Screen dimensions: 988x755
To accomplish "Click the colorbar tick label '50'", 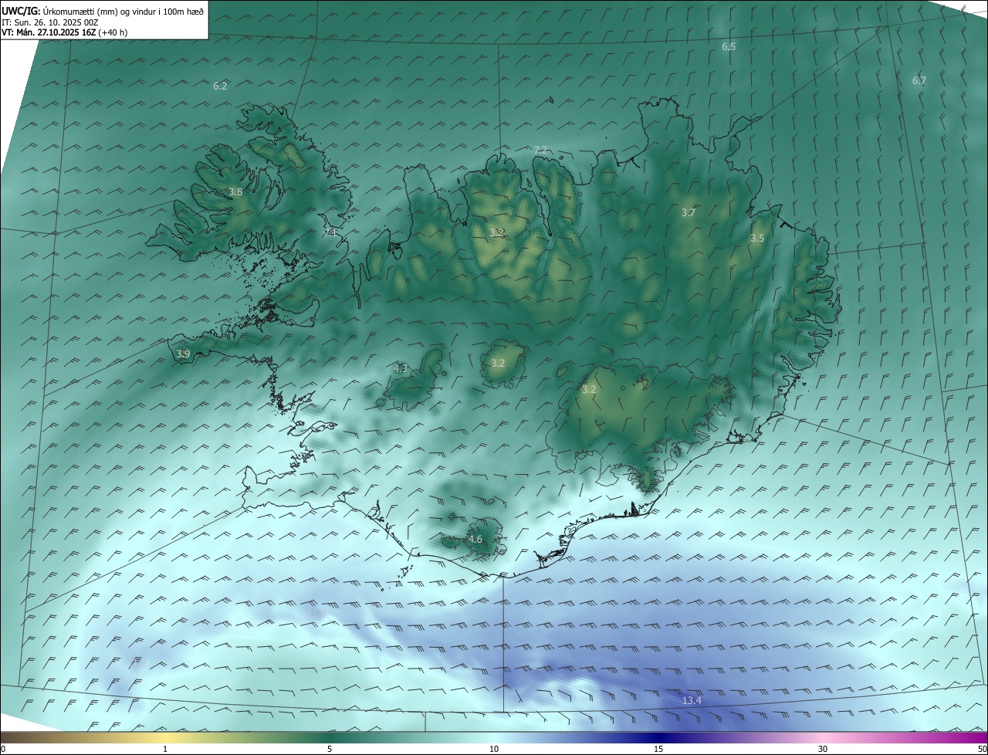I will [982, 749].
